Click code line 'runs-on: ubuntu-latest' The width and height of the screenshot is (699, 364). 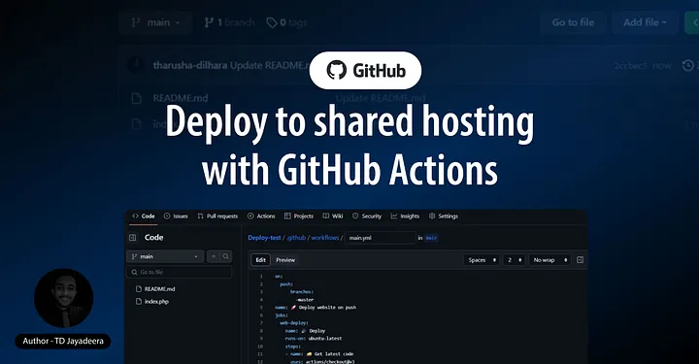click(x=314, y=339)
